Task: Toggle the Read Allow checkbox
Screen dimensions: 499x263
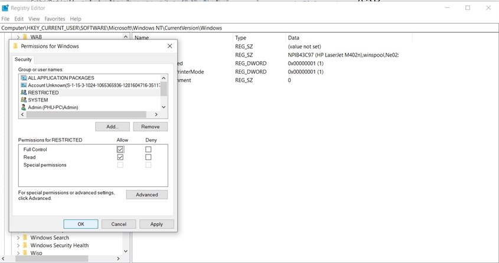Action: 120,157
